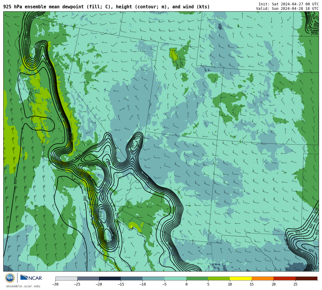Click the colorbar tick label −10
This screenshot has width=322, height=290.
(143, 284)
